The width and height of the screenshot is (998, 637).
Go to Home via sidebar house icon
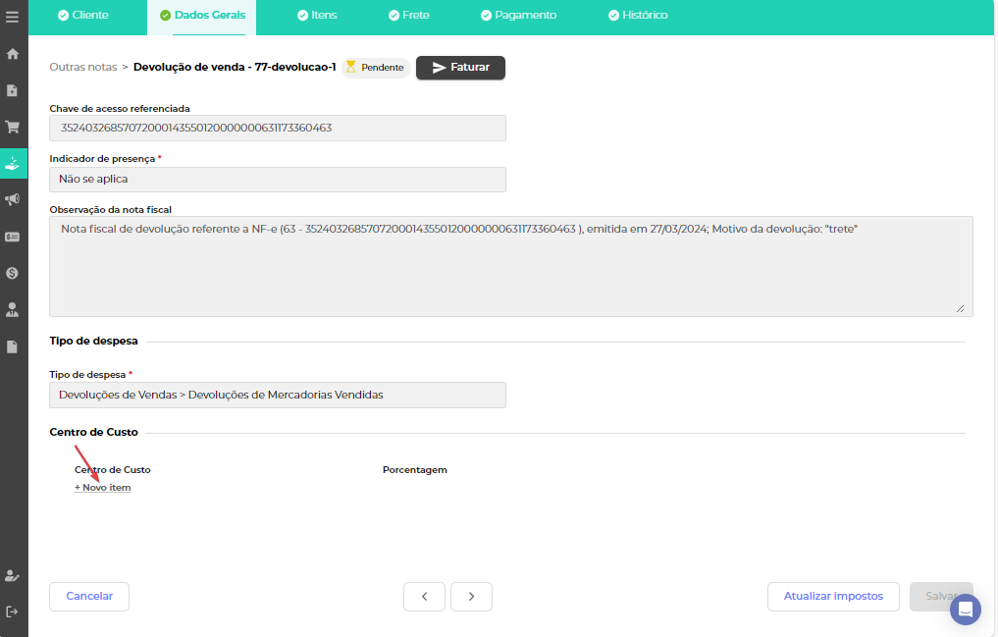click(x=13, y=54)
